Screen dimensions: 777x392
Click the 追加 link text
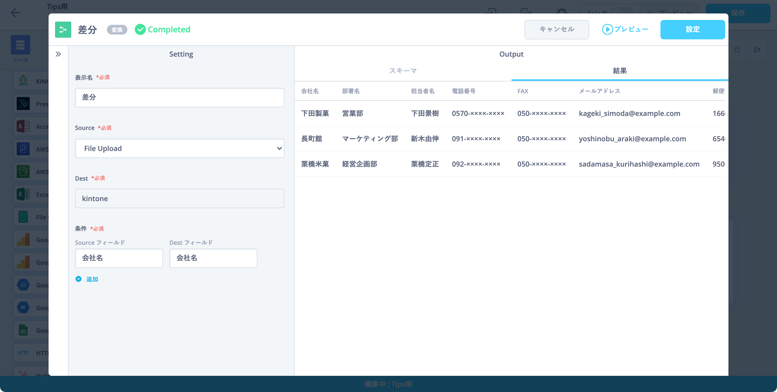pos(92,279)
